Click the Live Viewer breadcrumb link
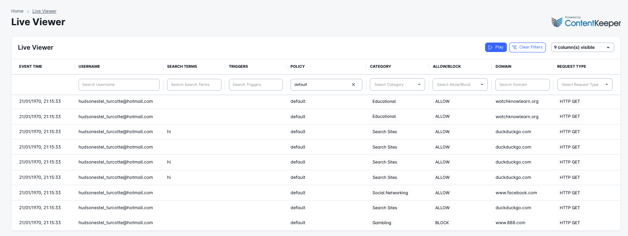 44,11
